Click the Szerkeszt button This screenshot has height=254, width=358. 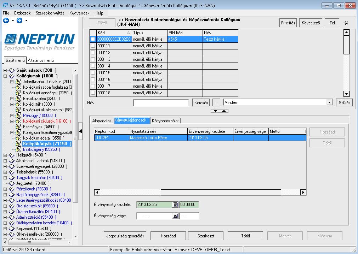click(206, 236)
